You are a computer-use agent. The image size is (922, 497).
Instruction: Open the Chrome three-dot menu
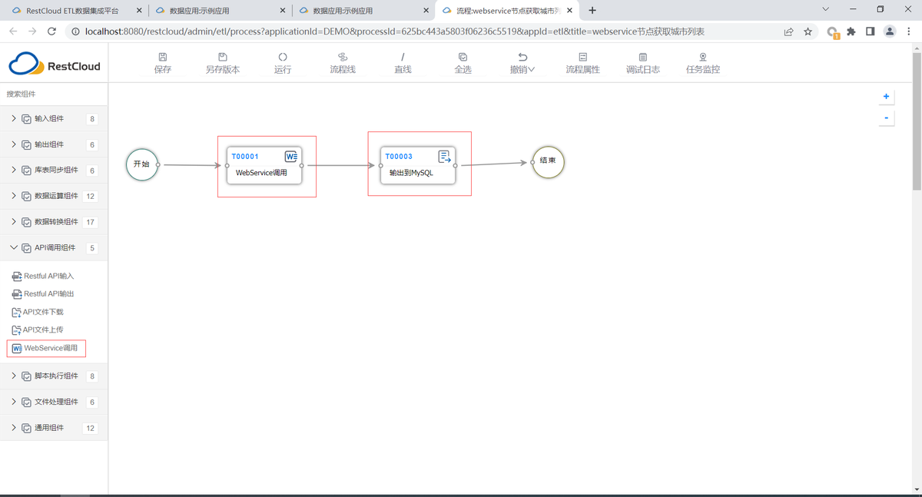(x=909, y=31)
